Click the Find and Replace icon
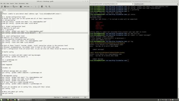 pos(50,7)
